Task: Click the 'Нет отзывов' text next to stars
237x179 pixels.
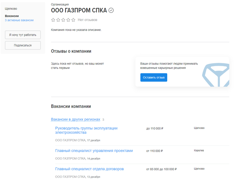Action: (87, 20)
